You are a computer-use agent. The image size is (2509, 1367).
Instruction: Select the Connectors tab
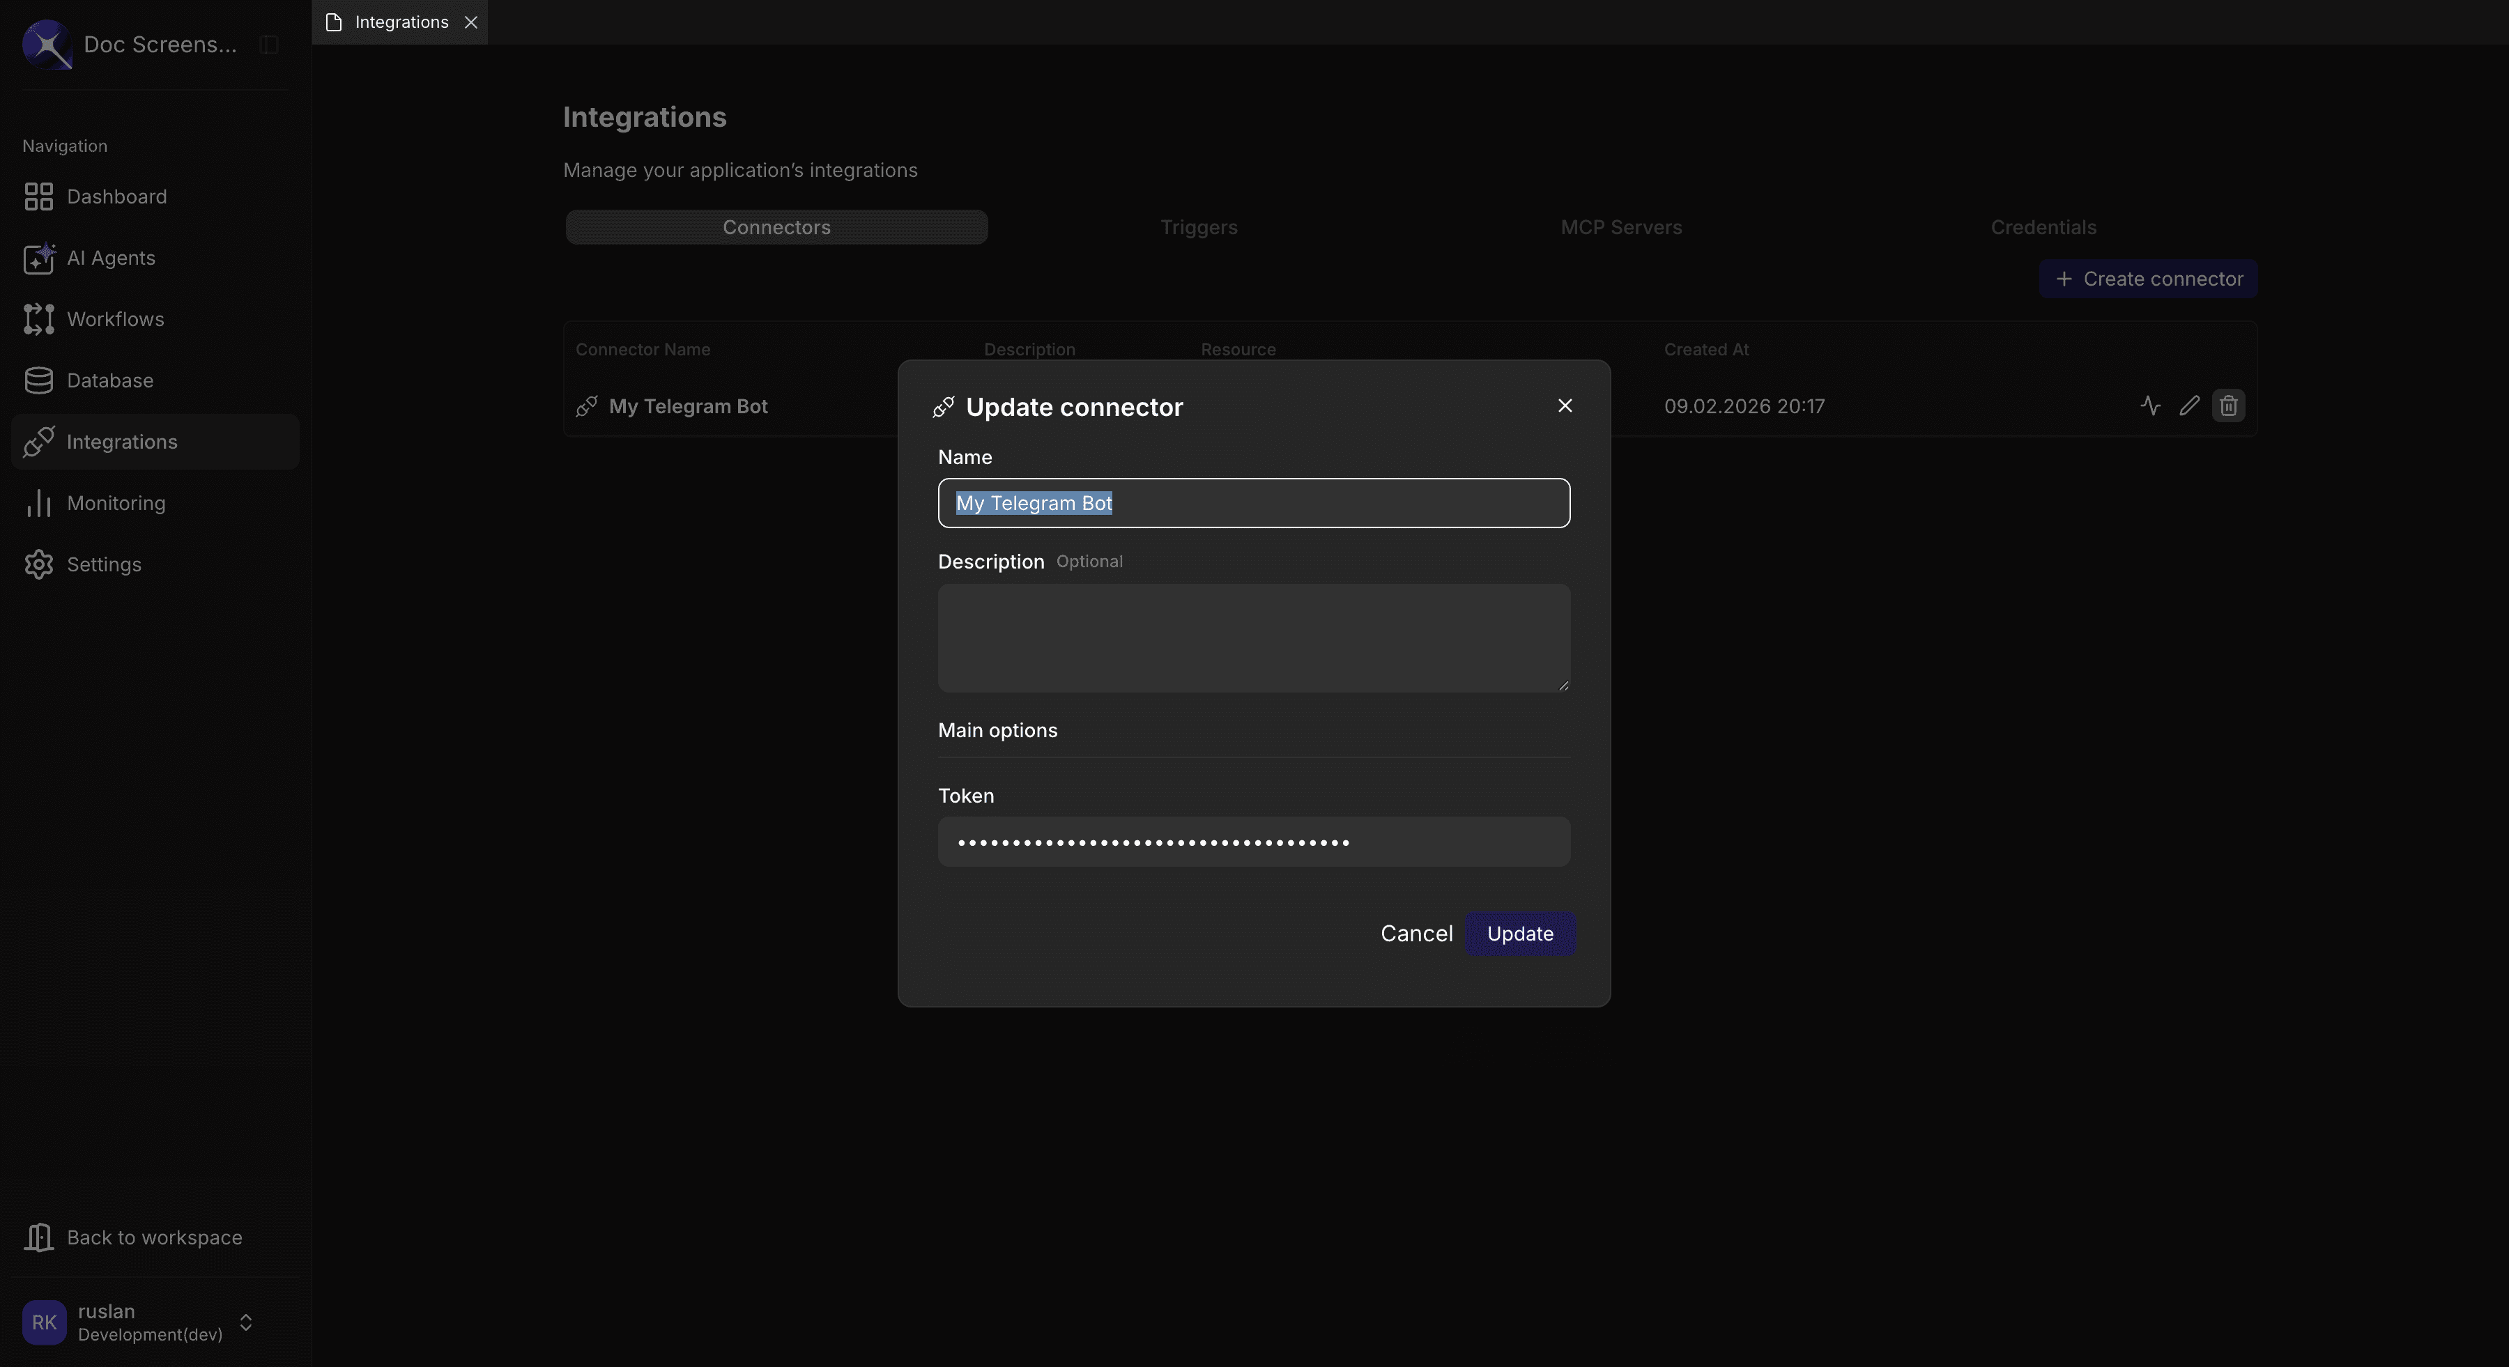tap(775, 227)
